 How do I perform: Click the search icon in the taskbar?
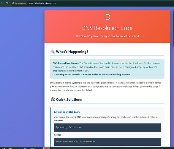tap(4, 148)
